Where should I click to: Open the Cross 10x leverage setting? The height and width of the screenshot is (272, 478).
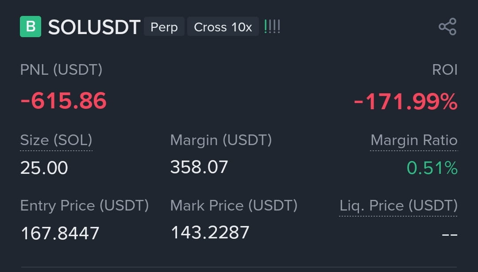pyautogui.click(x=223, y=27)
